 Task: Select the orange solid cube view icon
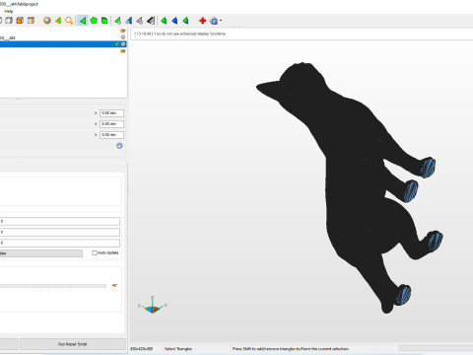[20, 21]
